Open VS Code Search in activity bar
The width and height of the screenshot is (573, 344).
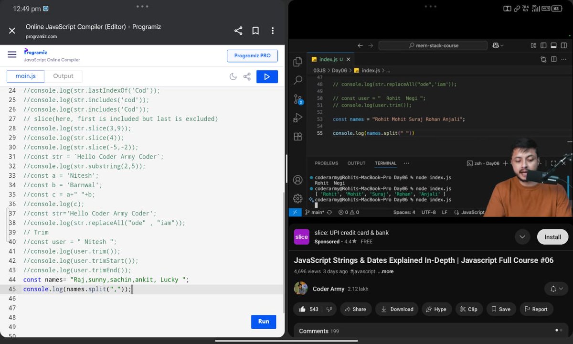tap(298, 80)
